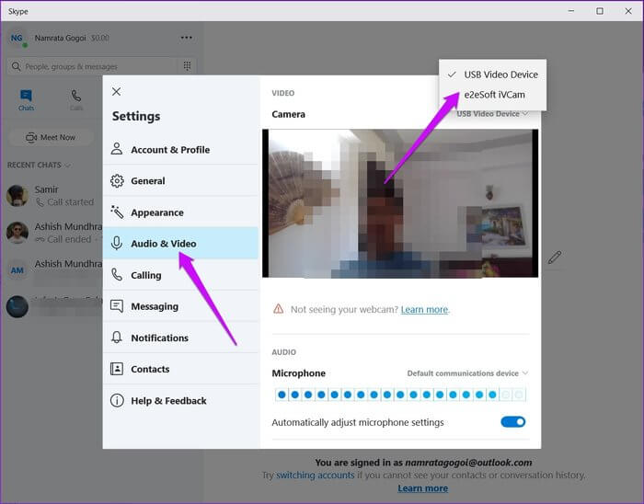This screenshot has width=644, height=504.
Task: Click Samir's profile picture
Action: 17,195
